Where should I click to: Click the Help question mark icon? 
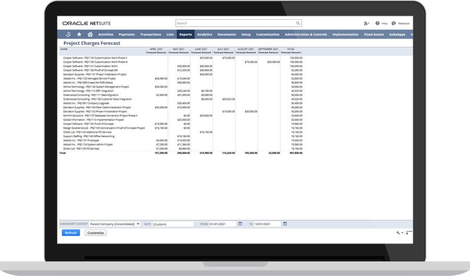[378, 23]
